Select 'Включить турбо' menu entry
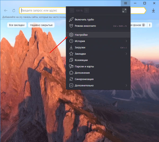This screenshot has height=142, width=159. tap(98, 20)
